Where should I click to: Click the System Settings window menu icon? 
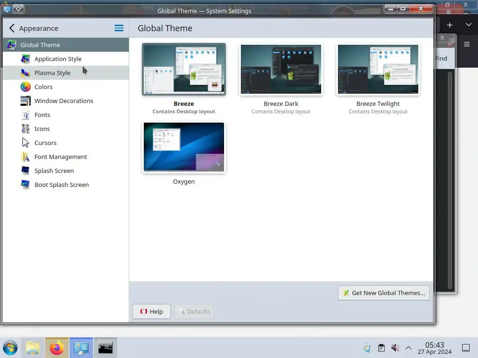7,9
